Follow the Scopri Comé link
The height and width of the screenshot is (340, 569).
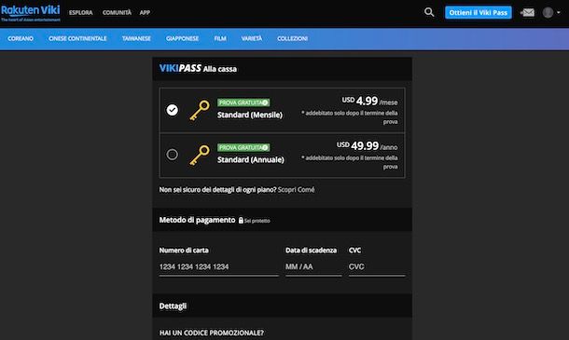point(296,190)
